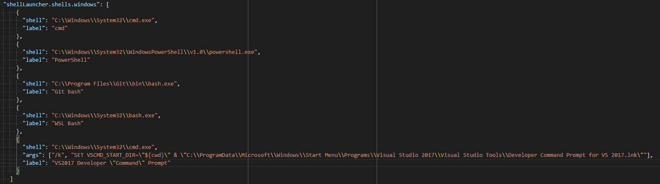Click the "shellLauncher.shells.windows" setting key

coord(51,4)
